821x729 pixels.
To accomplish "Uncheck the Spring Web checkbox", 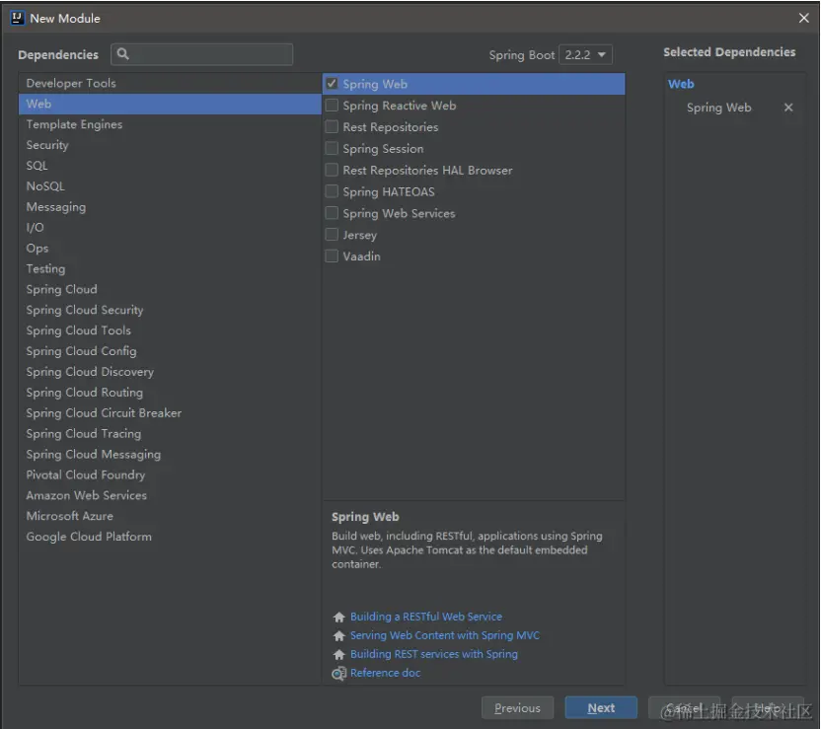I will tap(332, 84).
